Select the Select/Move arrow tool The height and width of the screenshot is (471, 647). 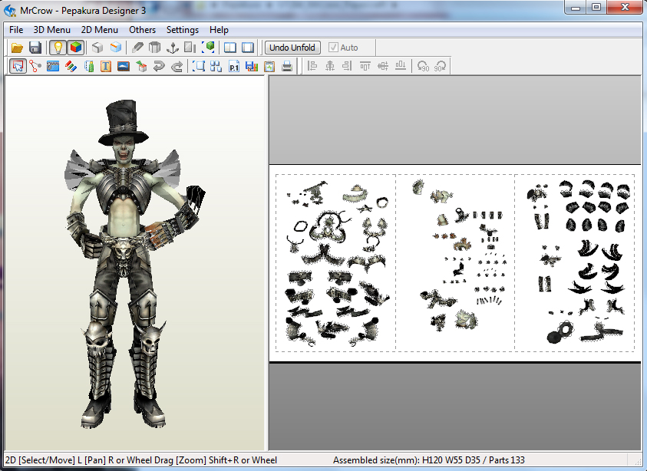[x=17, y=67]
